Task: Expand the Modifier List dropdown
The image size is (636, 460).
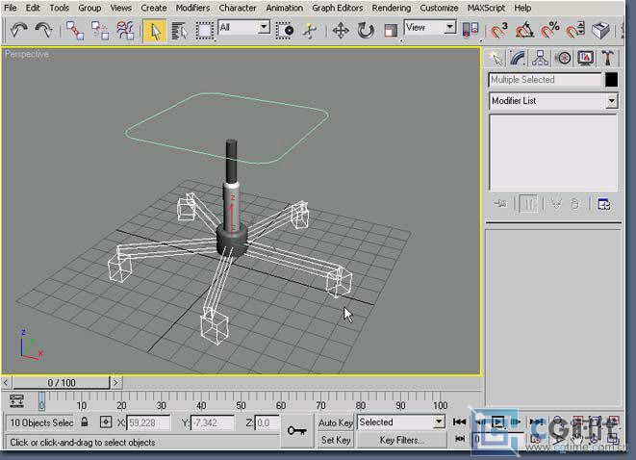Action: pyautogui.click(x=611, y=101)
